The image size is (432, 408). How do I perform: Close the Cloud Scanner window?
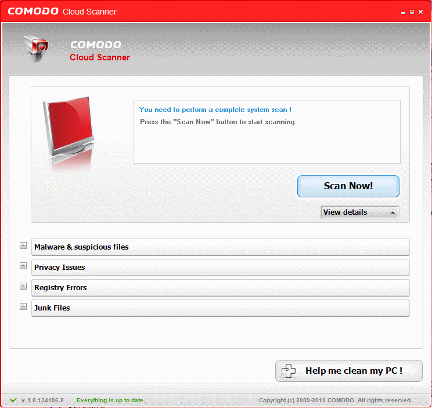coord(421,12)
